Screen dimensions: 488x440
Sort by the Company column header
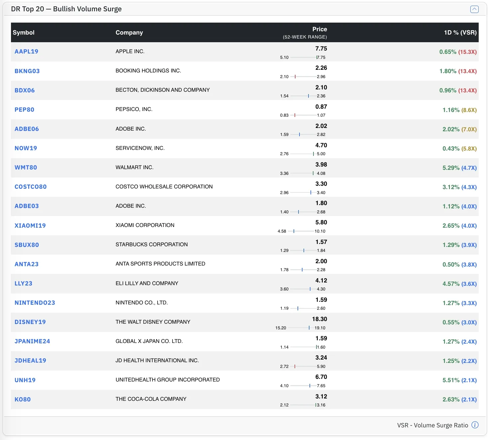coord(129,33)
